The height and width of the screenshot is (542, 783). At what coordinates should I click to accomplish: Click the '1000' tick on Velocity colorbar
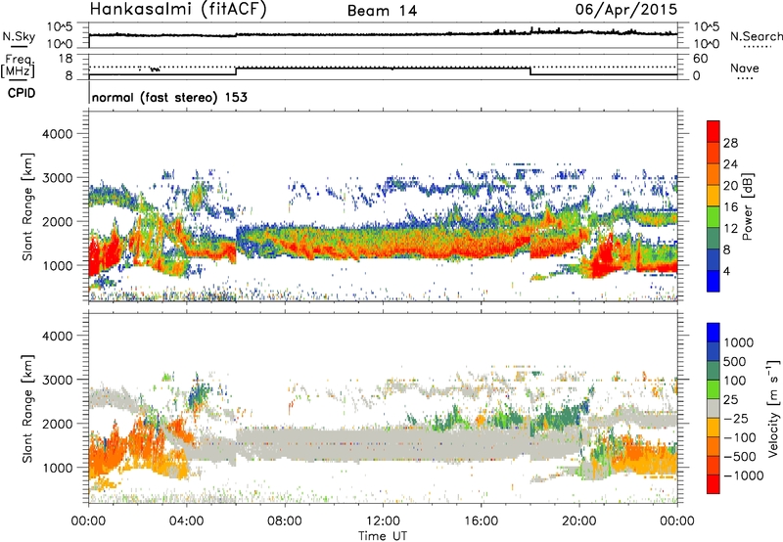click(x=738, y=342)
